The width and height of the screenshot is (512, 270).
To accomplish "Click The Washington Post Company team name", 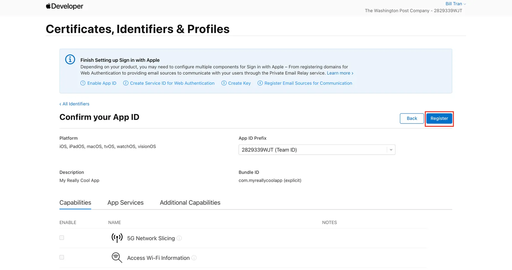I will [x=413, y=11].
